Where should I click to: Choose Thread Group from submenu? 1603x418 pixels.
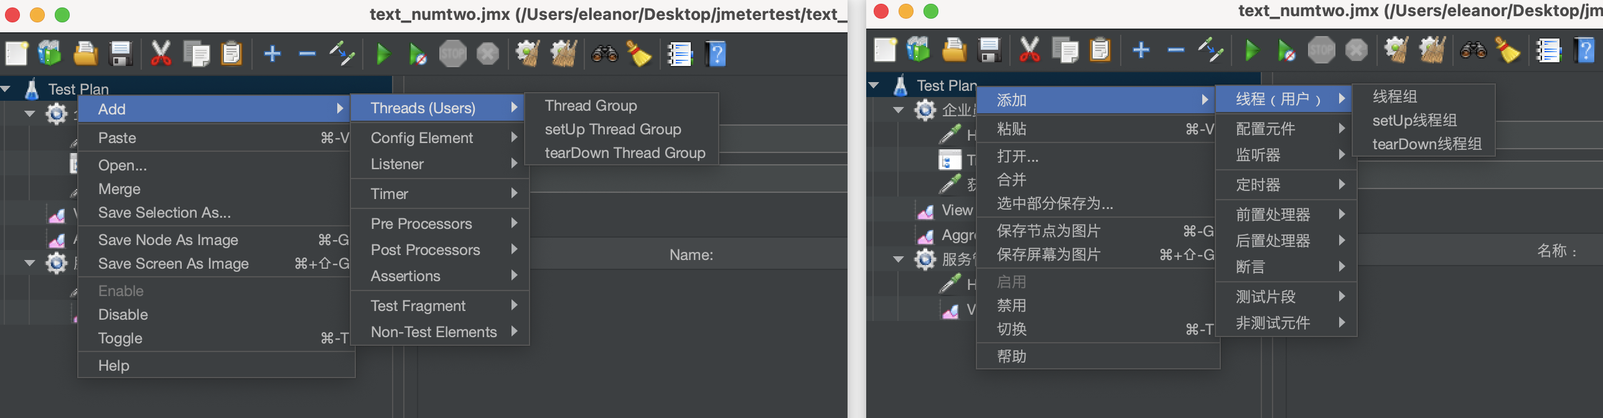[622, 106]
